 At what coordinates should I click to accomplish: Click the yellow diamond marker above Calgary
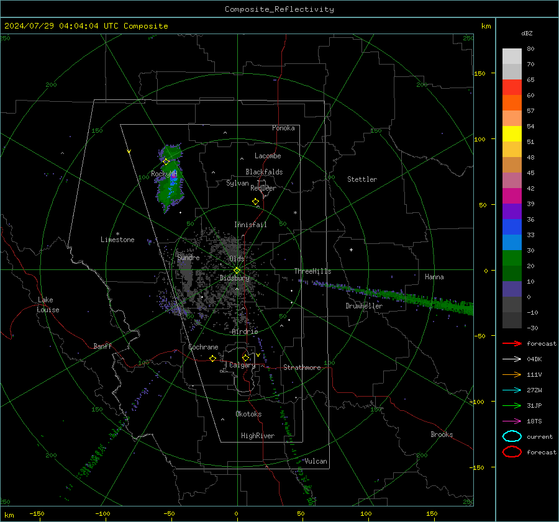click(245, 358)
